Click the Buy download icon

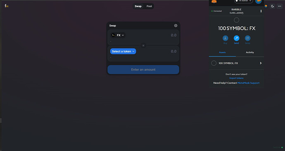tap(226, 38)
